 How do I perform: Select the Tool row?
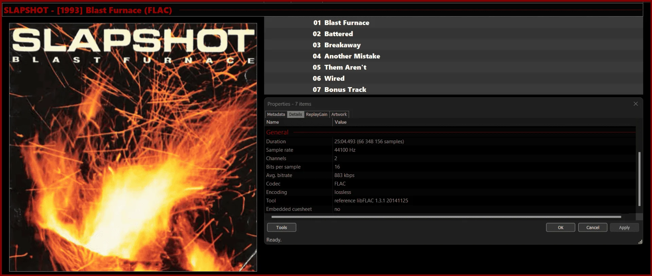click(450, 201)
